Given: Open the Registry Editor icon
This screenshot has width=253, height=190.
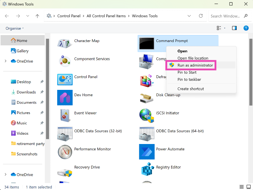Looking at the screenshot, I should pos(147,169).
